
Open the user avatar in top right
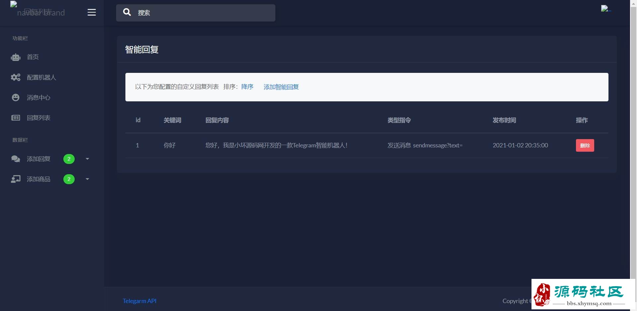click(605, 9)
